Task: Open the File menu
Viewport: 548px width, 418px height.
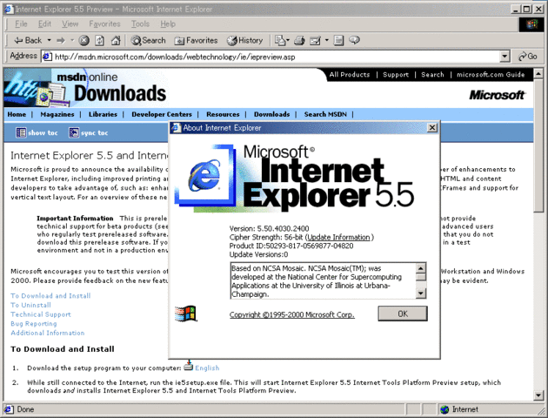Action: tap(21, 24)
